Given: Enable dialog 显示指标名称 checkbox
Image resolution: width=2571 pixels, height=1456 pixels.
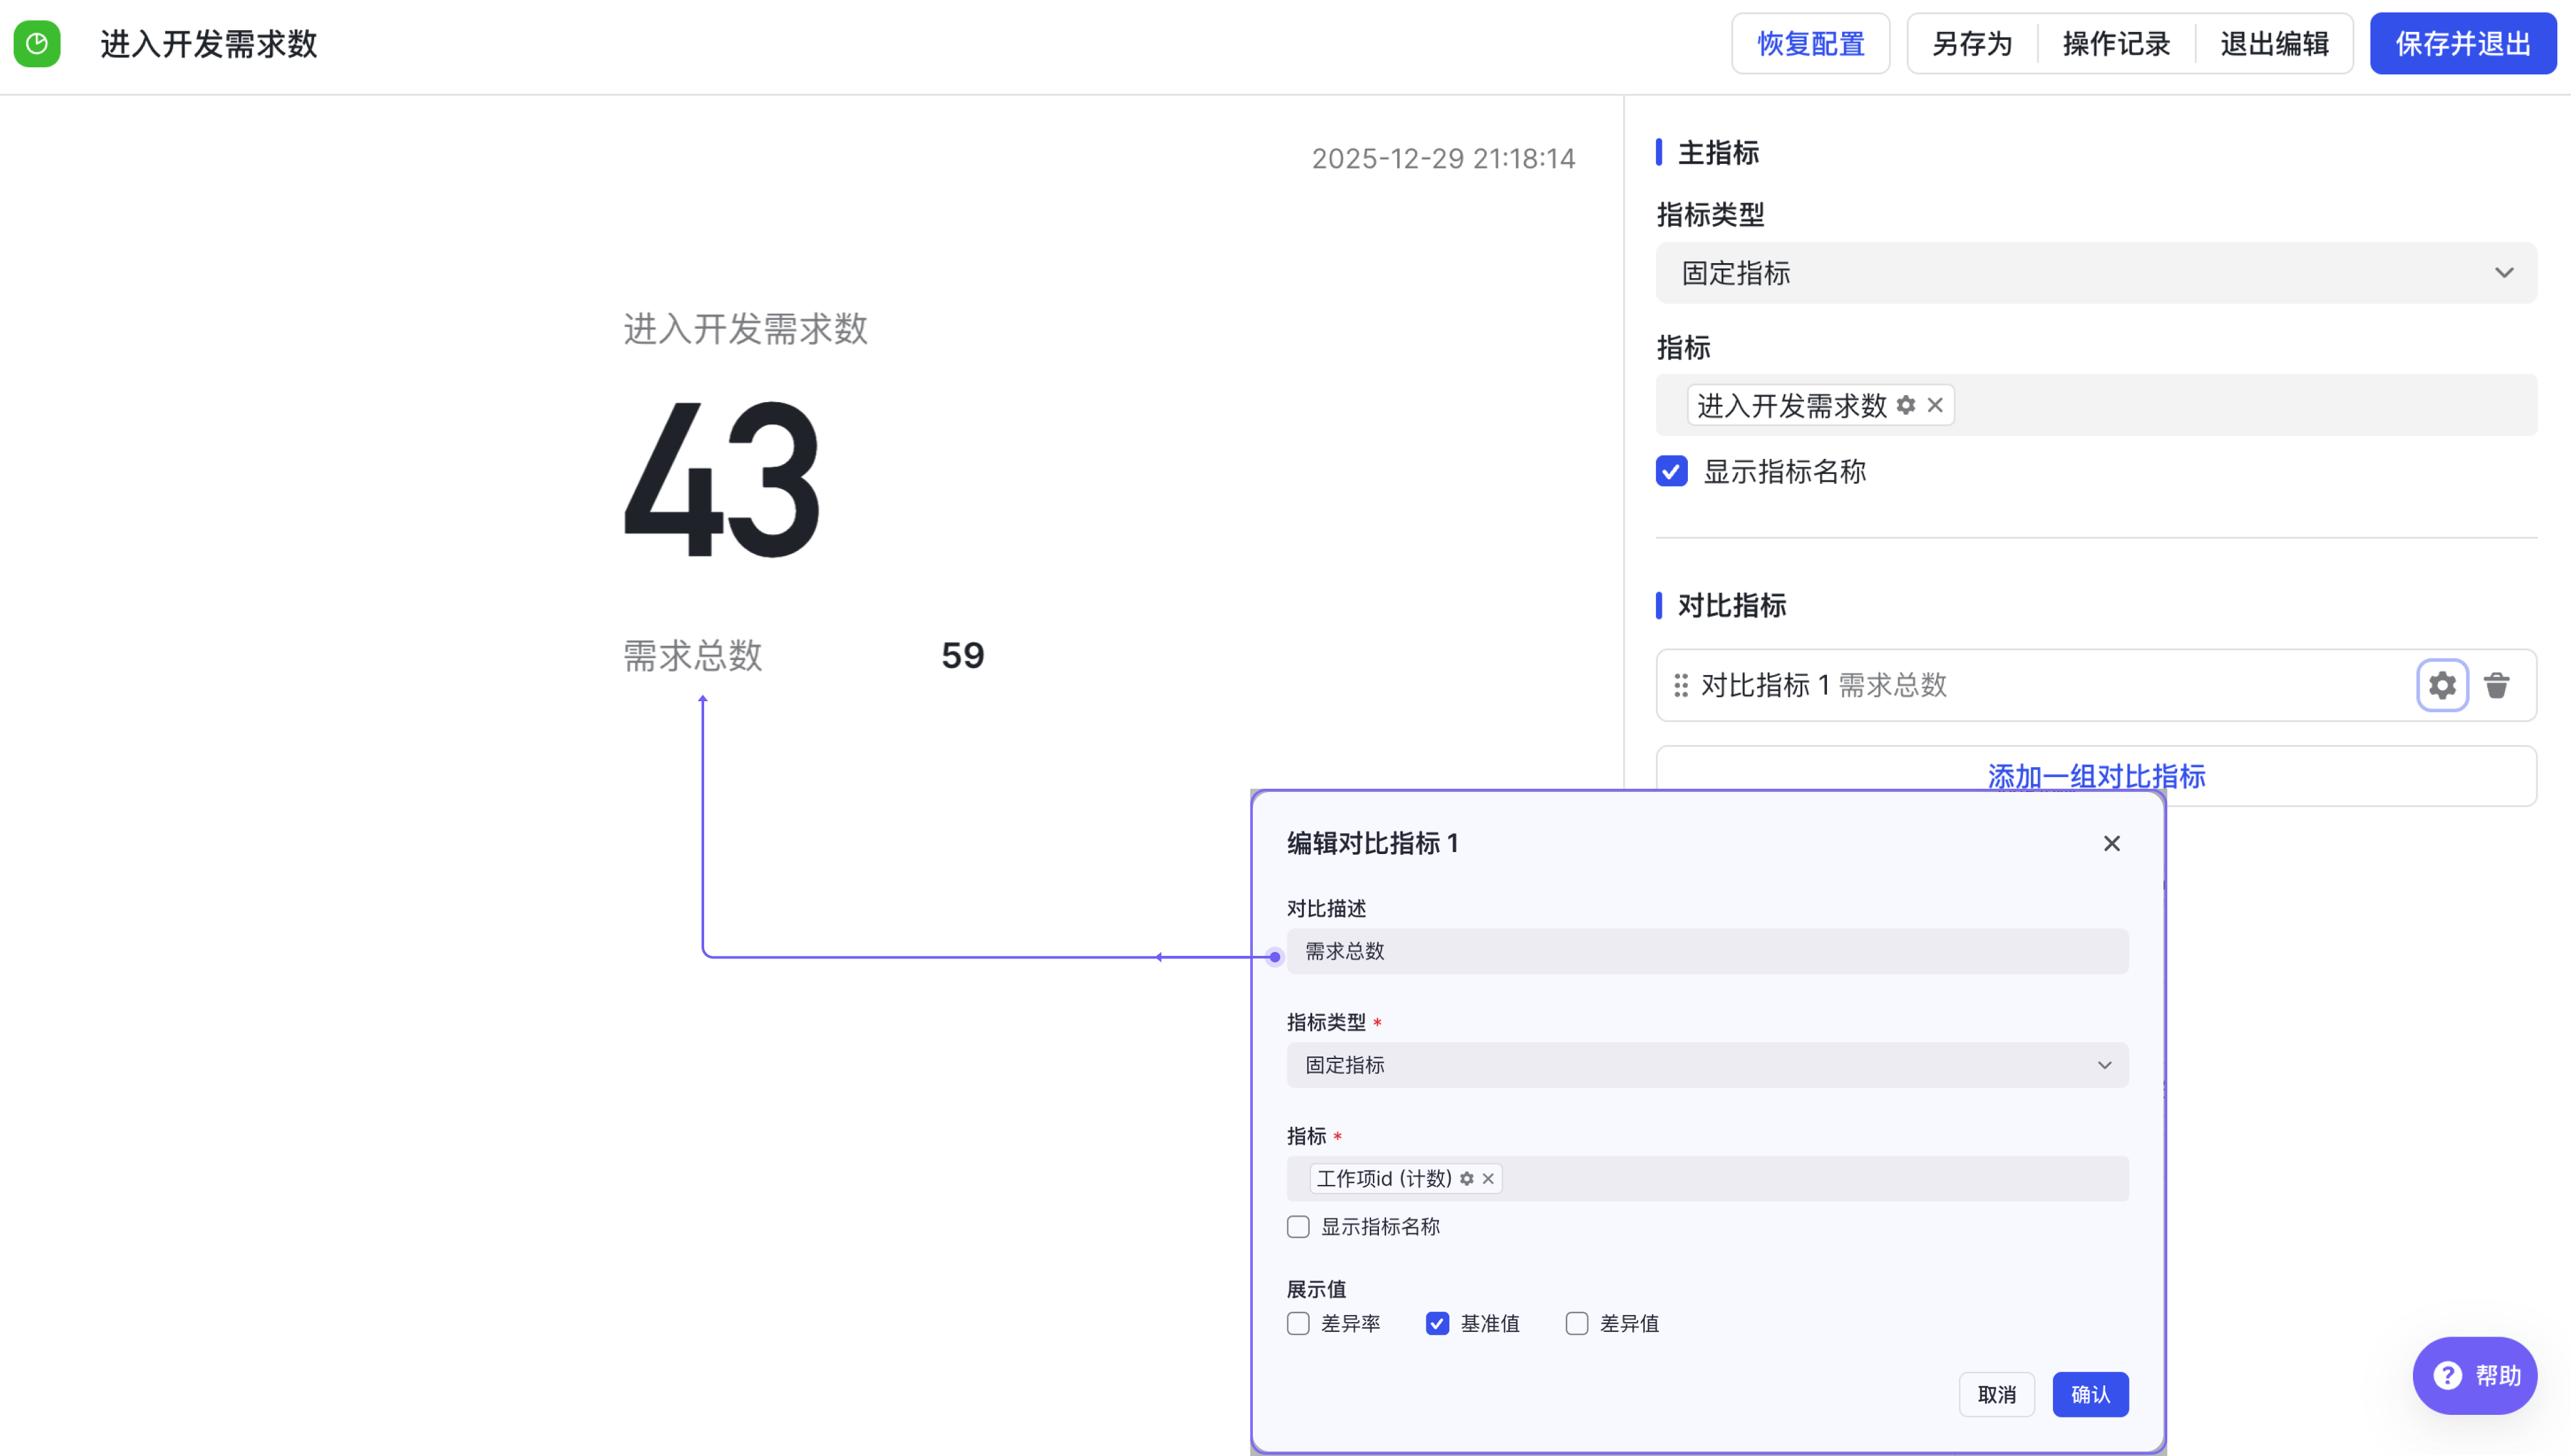Looking at the screenshot, I should 1299,1227.
